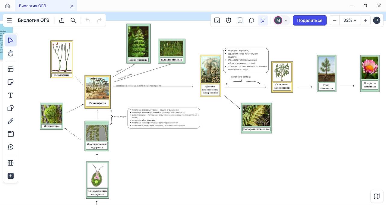386x205 pixels.
Task: Select the Моховидные moss card
Action: point(52,116)
